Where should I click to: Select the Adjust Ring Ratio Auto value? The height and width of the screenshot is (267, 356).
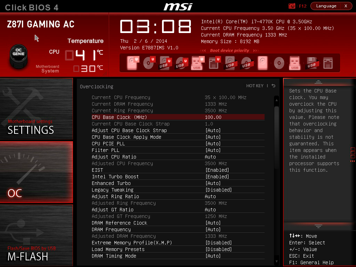pos(210,196)
